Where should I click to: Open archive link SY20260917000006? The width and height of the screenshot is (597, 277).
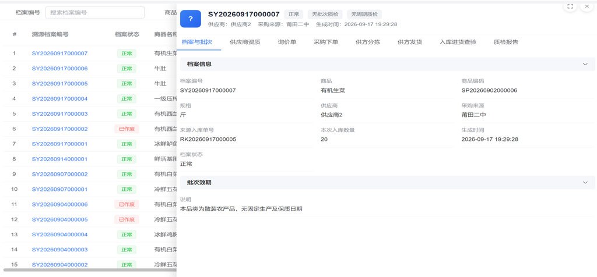point(60,69)
